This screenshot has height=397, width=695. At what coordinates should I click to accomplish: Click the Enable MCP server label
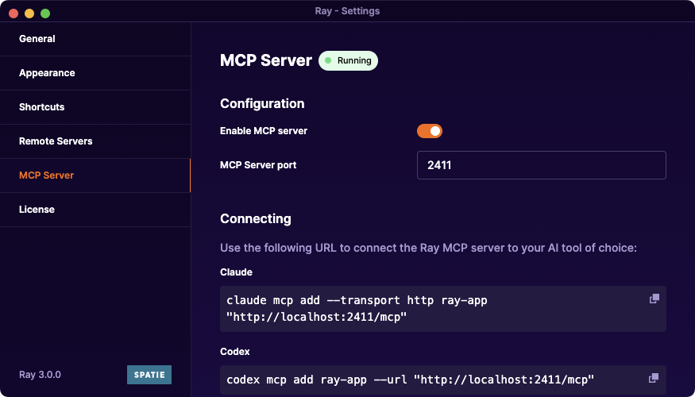(x=264, y=131)
